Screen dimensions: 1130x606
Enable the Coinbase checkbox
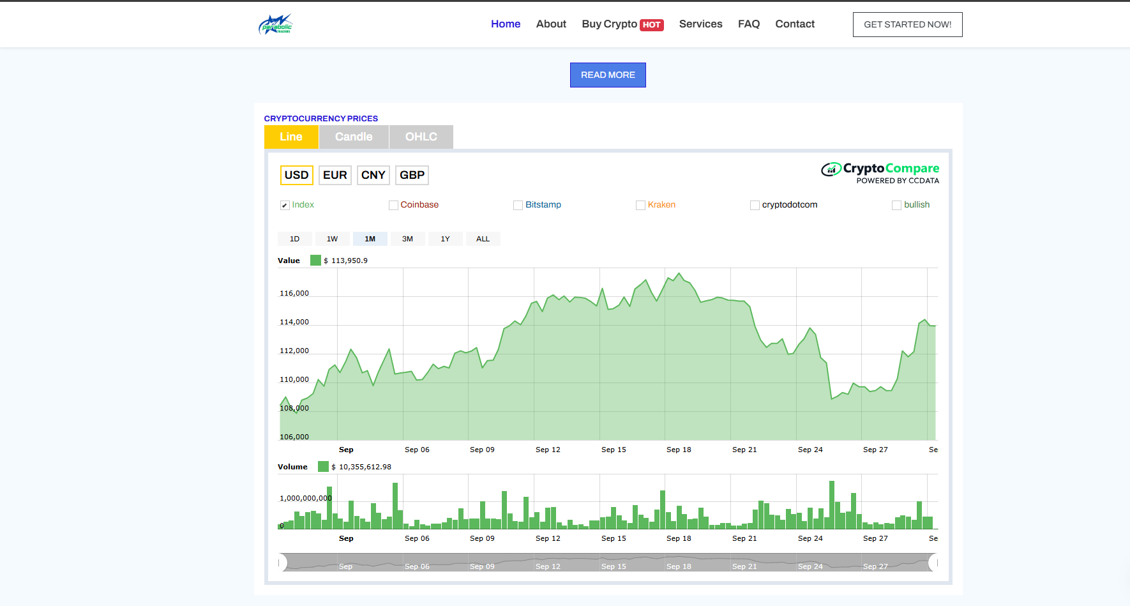[393, 205]
